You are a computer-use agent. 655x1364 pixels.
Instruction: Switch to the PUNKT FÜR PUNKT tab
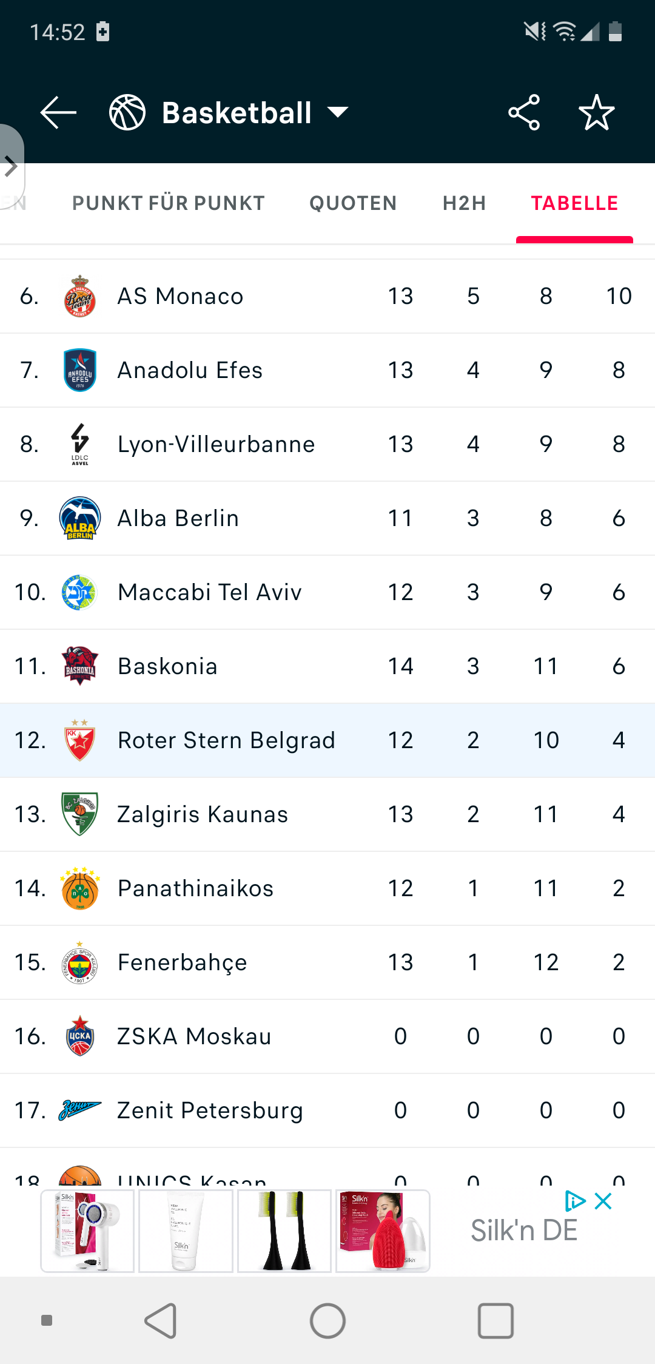[169, 203]
